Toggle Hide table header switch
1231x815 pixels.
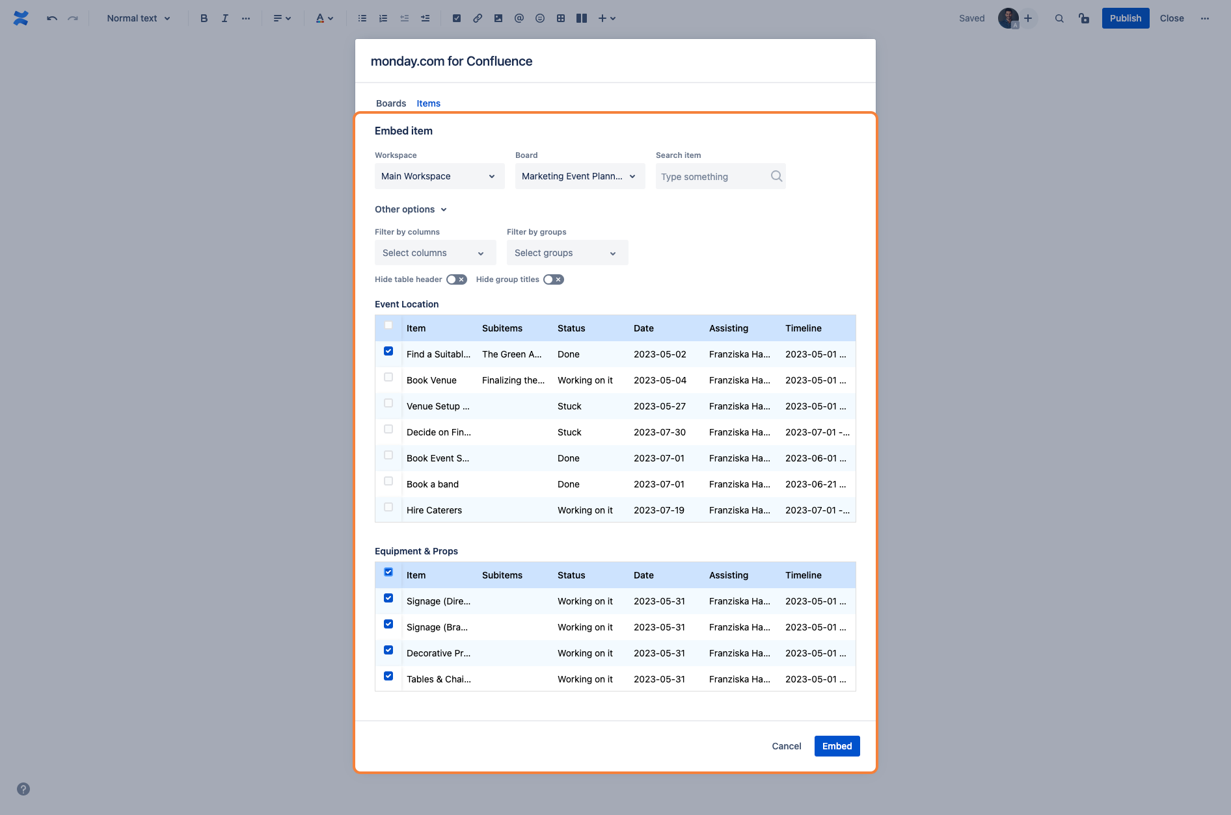pyautogui.click(x=457, y=279)
